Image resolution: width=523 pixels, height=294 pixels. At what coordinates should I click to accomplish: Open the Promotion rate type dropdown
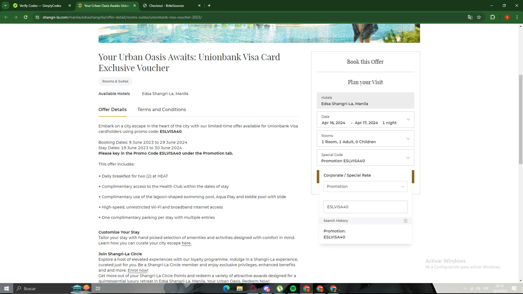(365, 186)
